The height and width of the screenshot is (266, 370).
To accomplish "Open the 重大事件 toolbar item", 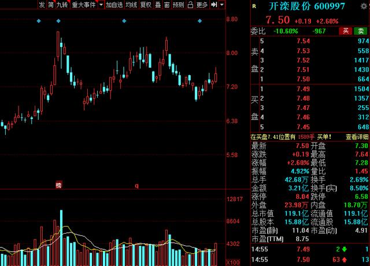I will tap(84, 5).
